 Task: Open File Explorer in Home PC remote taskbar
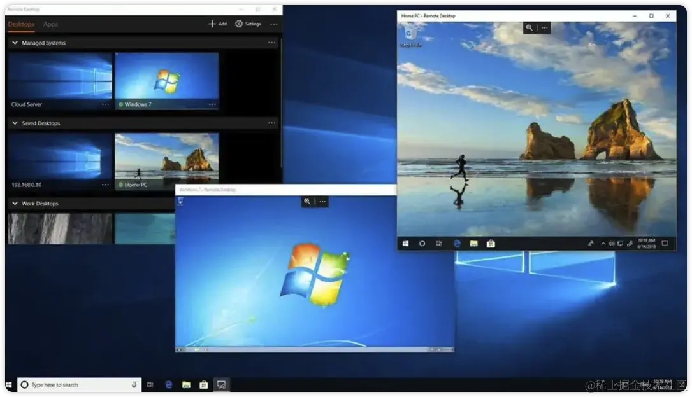tap(473, 244)
